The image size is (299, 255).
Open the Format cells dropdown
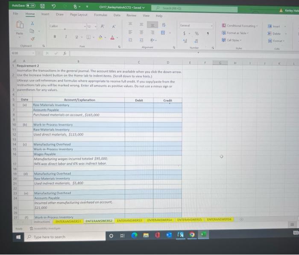276,41
